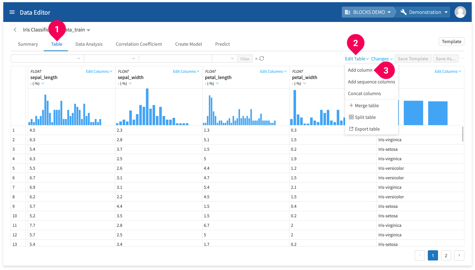The width and height of the screenshot is (475, 270).
Task: Choose Split table menu item
Action: 371,117
